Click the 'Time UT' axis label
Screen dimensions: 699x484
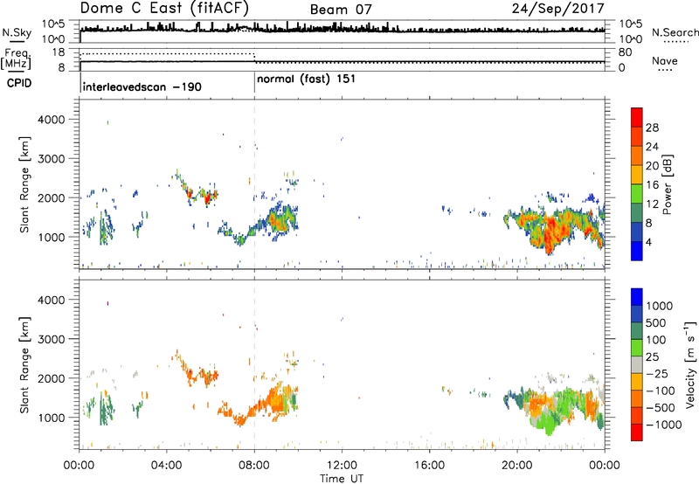click(x=342, y=478)
